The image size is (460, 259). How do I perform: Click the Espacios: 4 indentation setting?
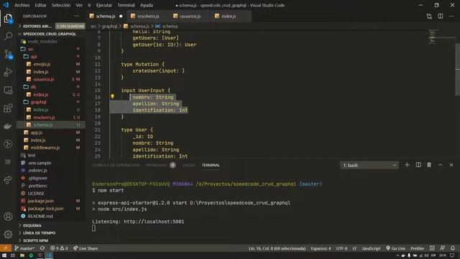click(321, 248)
